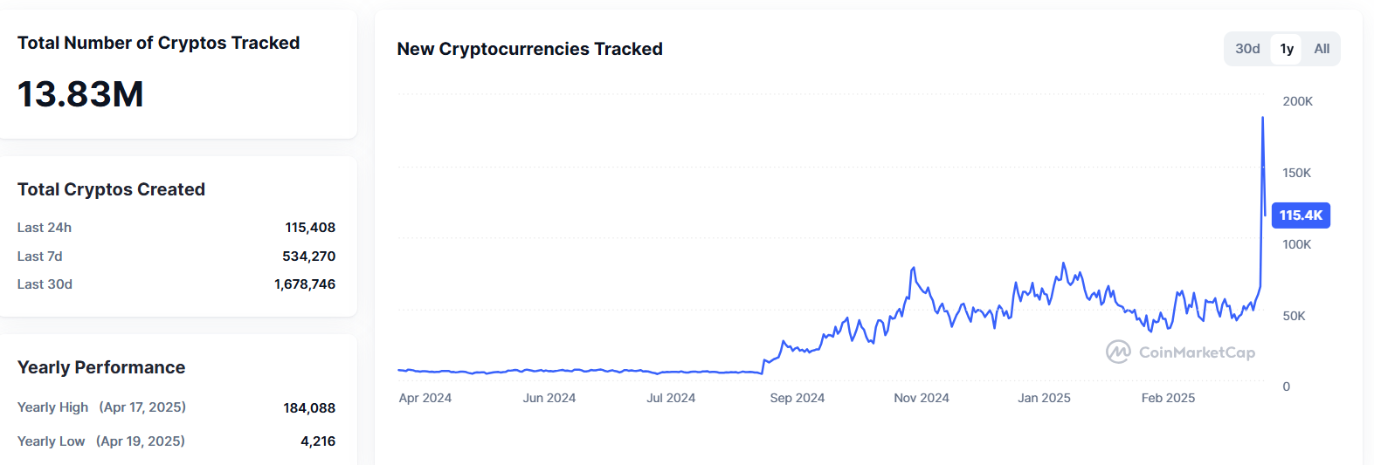Show the All time range

[x=1322, y=49]
